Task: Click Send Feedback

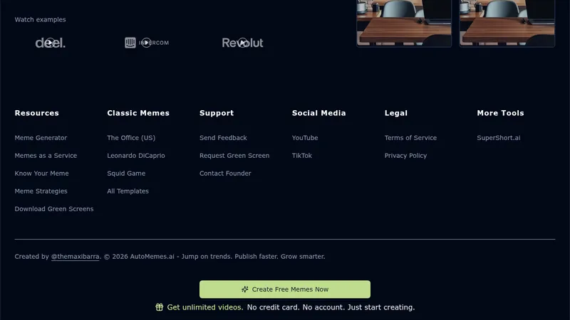Action: [x=223, y=138]
